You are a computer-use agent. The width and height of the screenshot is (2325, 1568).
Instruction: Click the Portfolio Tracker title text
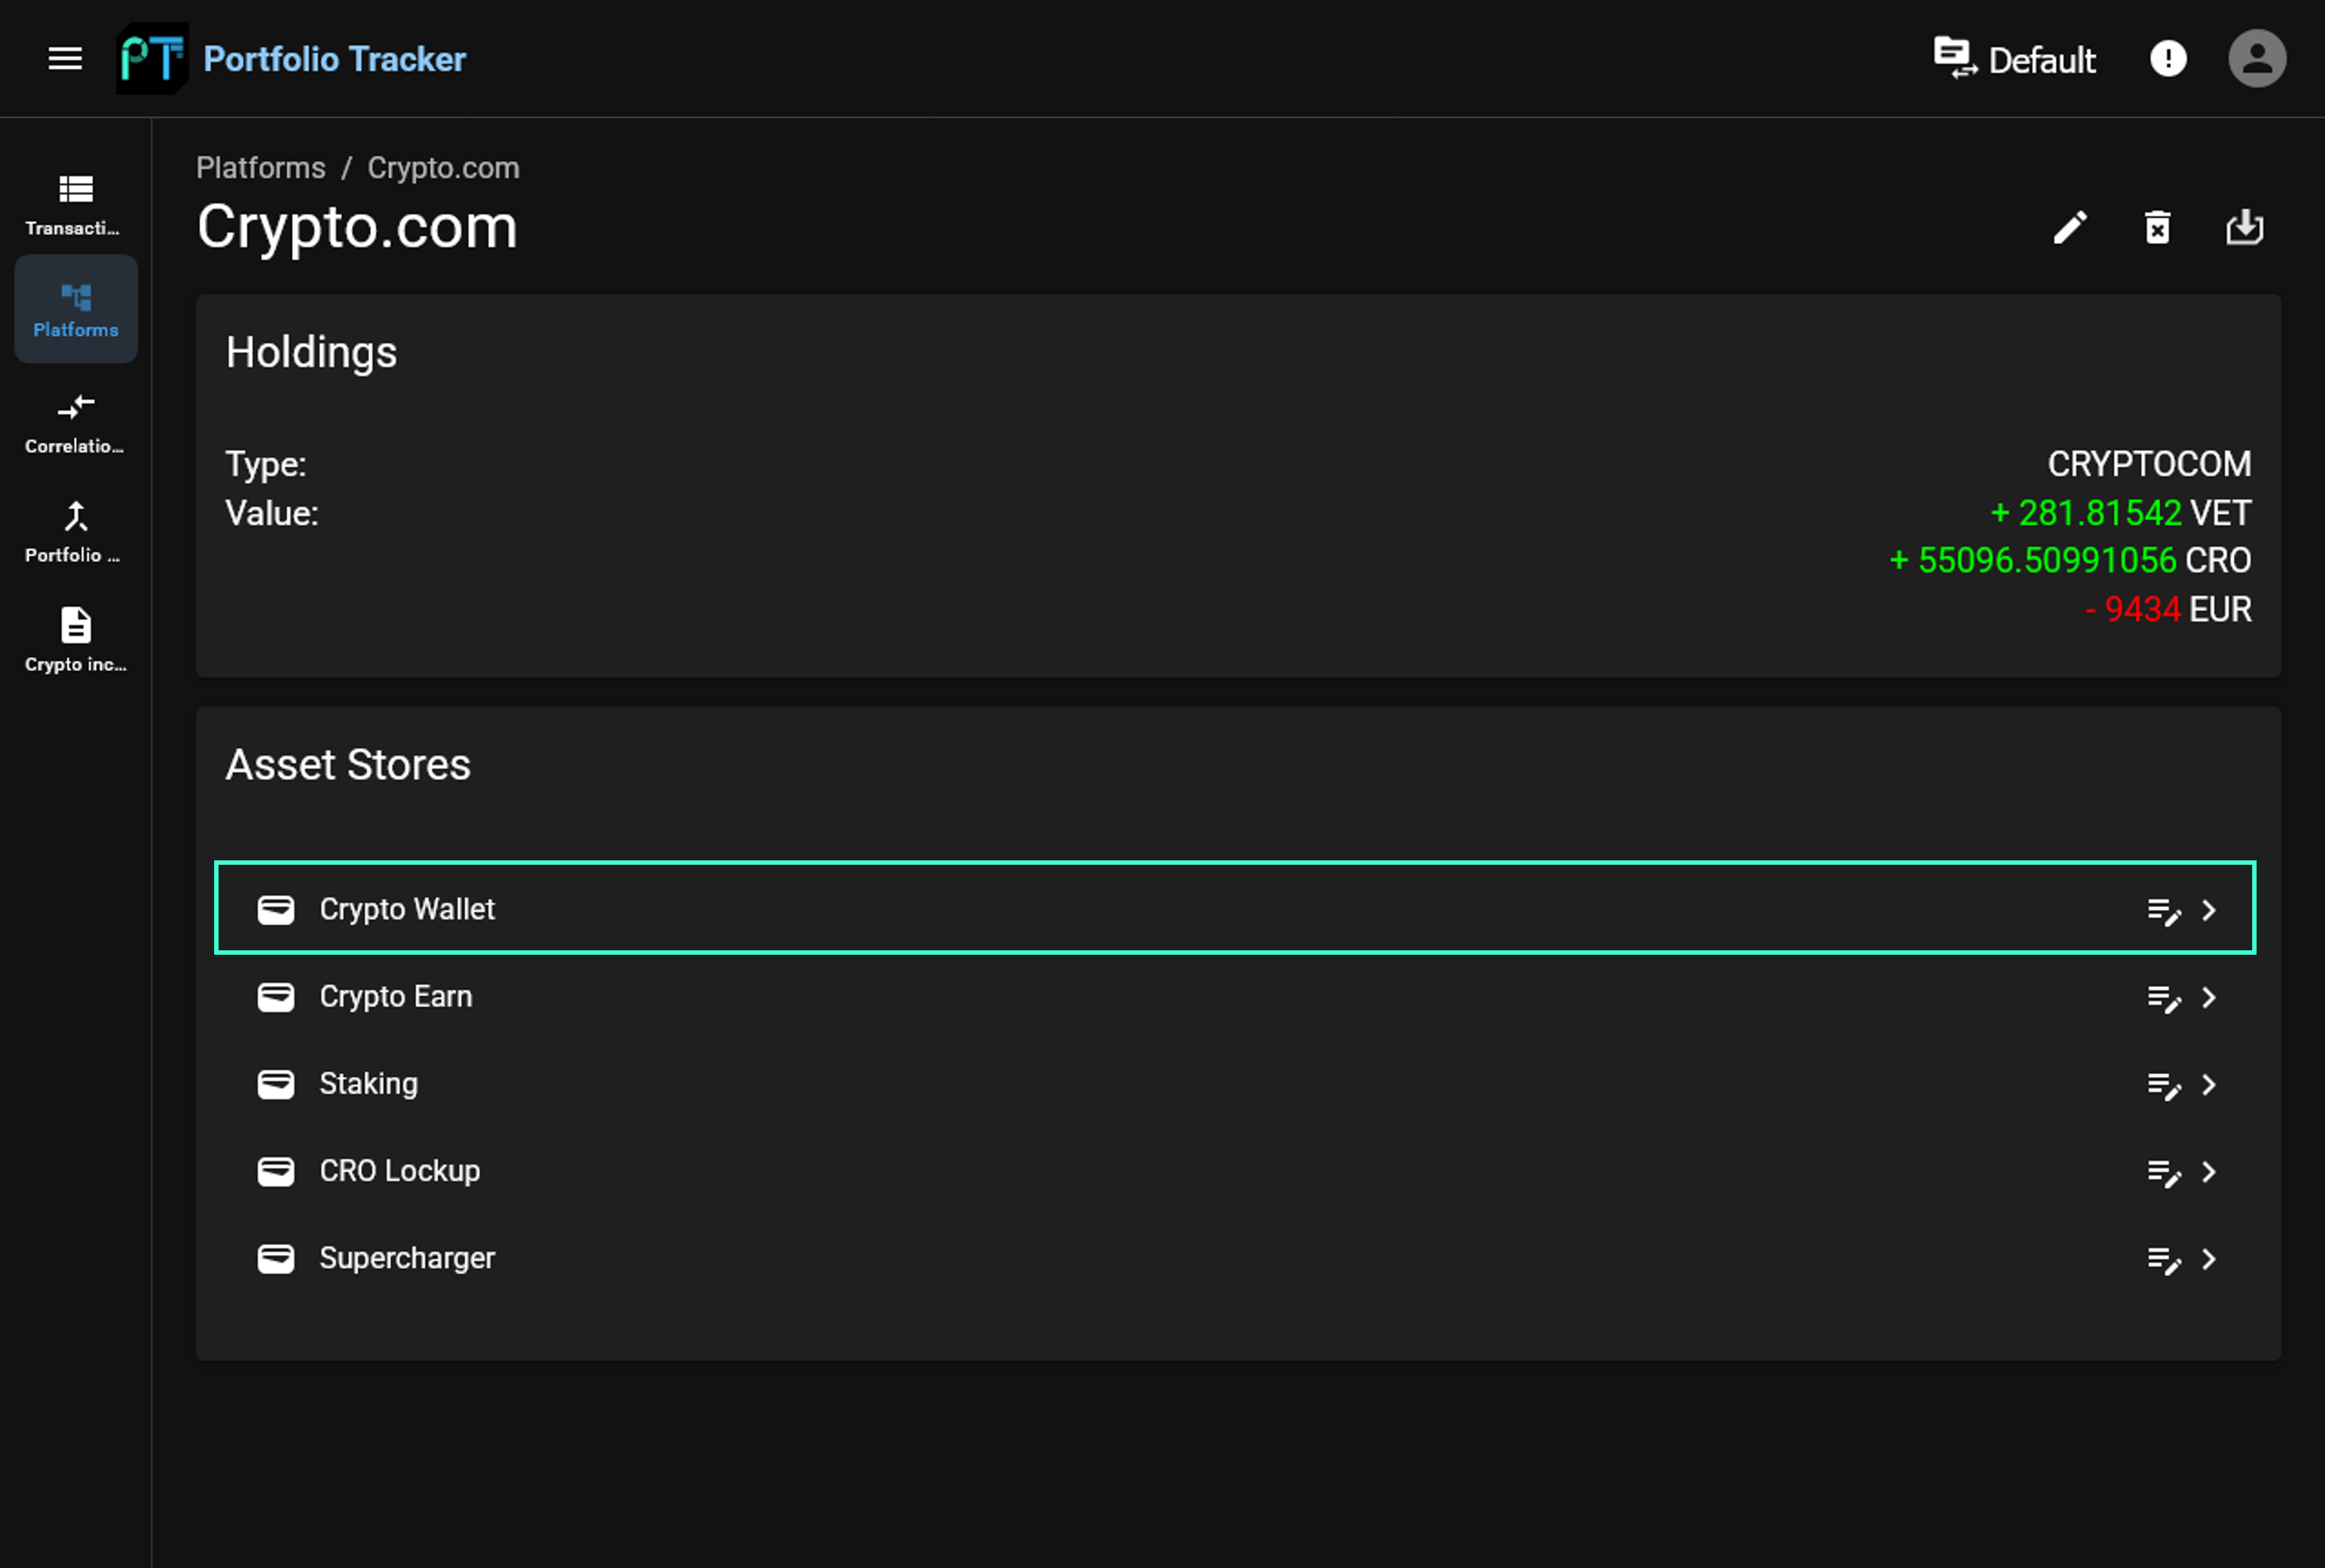(x=335, y=59)
